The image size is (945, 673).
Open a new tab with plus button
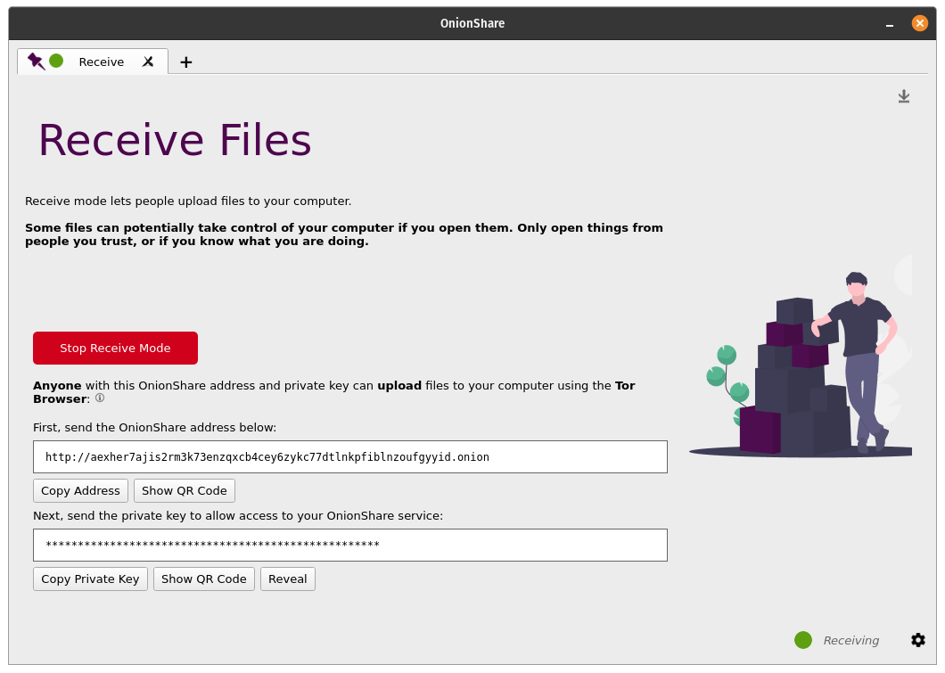pyautogui.click(x=185, y=62)
